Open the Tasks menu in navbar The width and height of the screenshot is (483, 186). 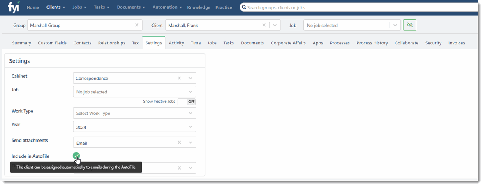point(102,7)
